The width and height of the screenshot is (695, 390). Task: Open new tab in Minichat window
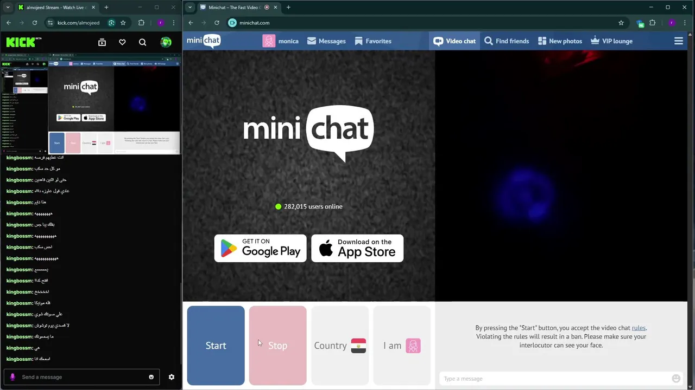pyautogui.click(x=288, y=8)
